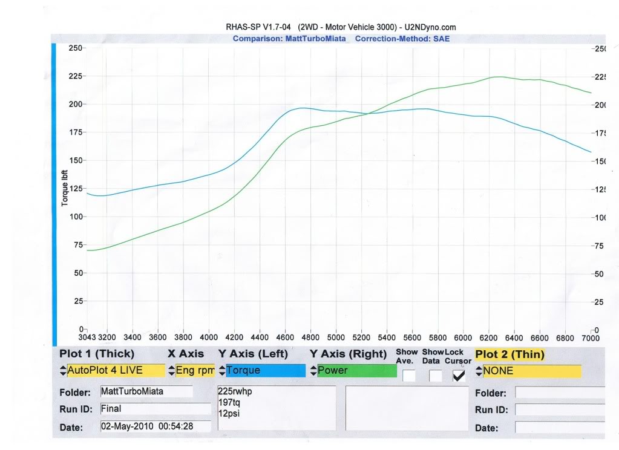Open the Y Axis Right Power selector
The width and height of the screenshot is (619, 450).
pos(357,370)
